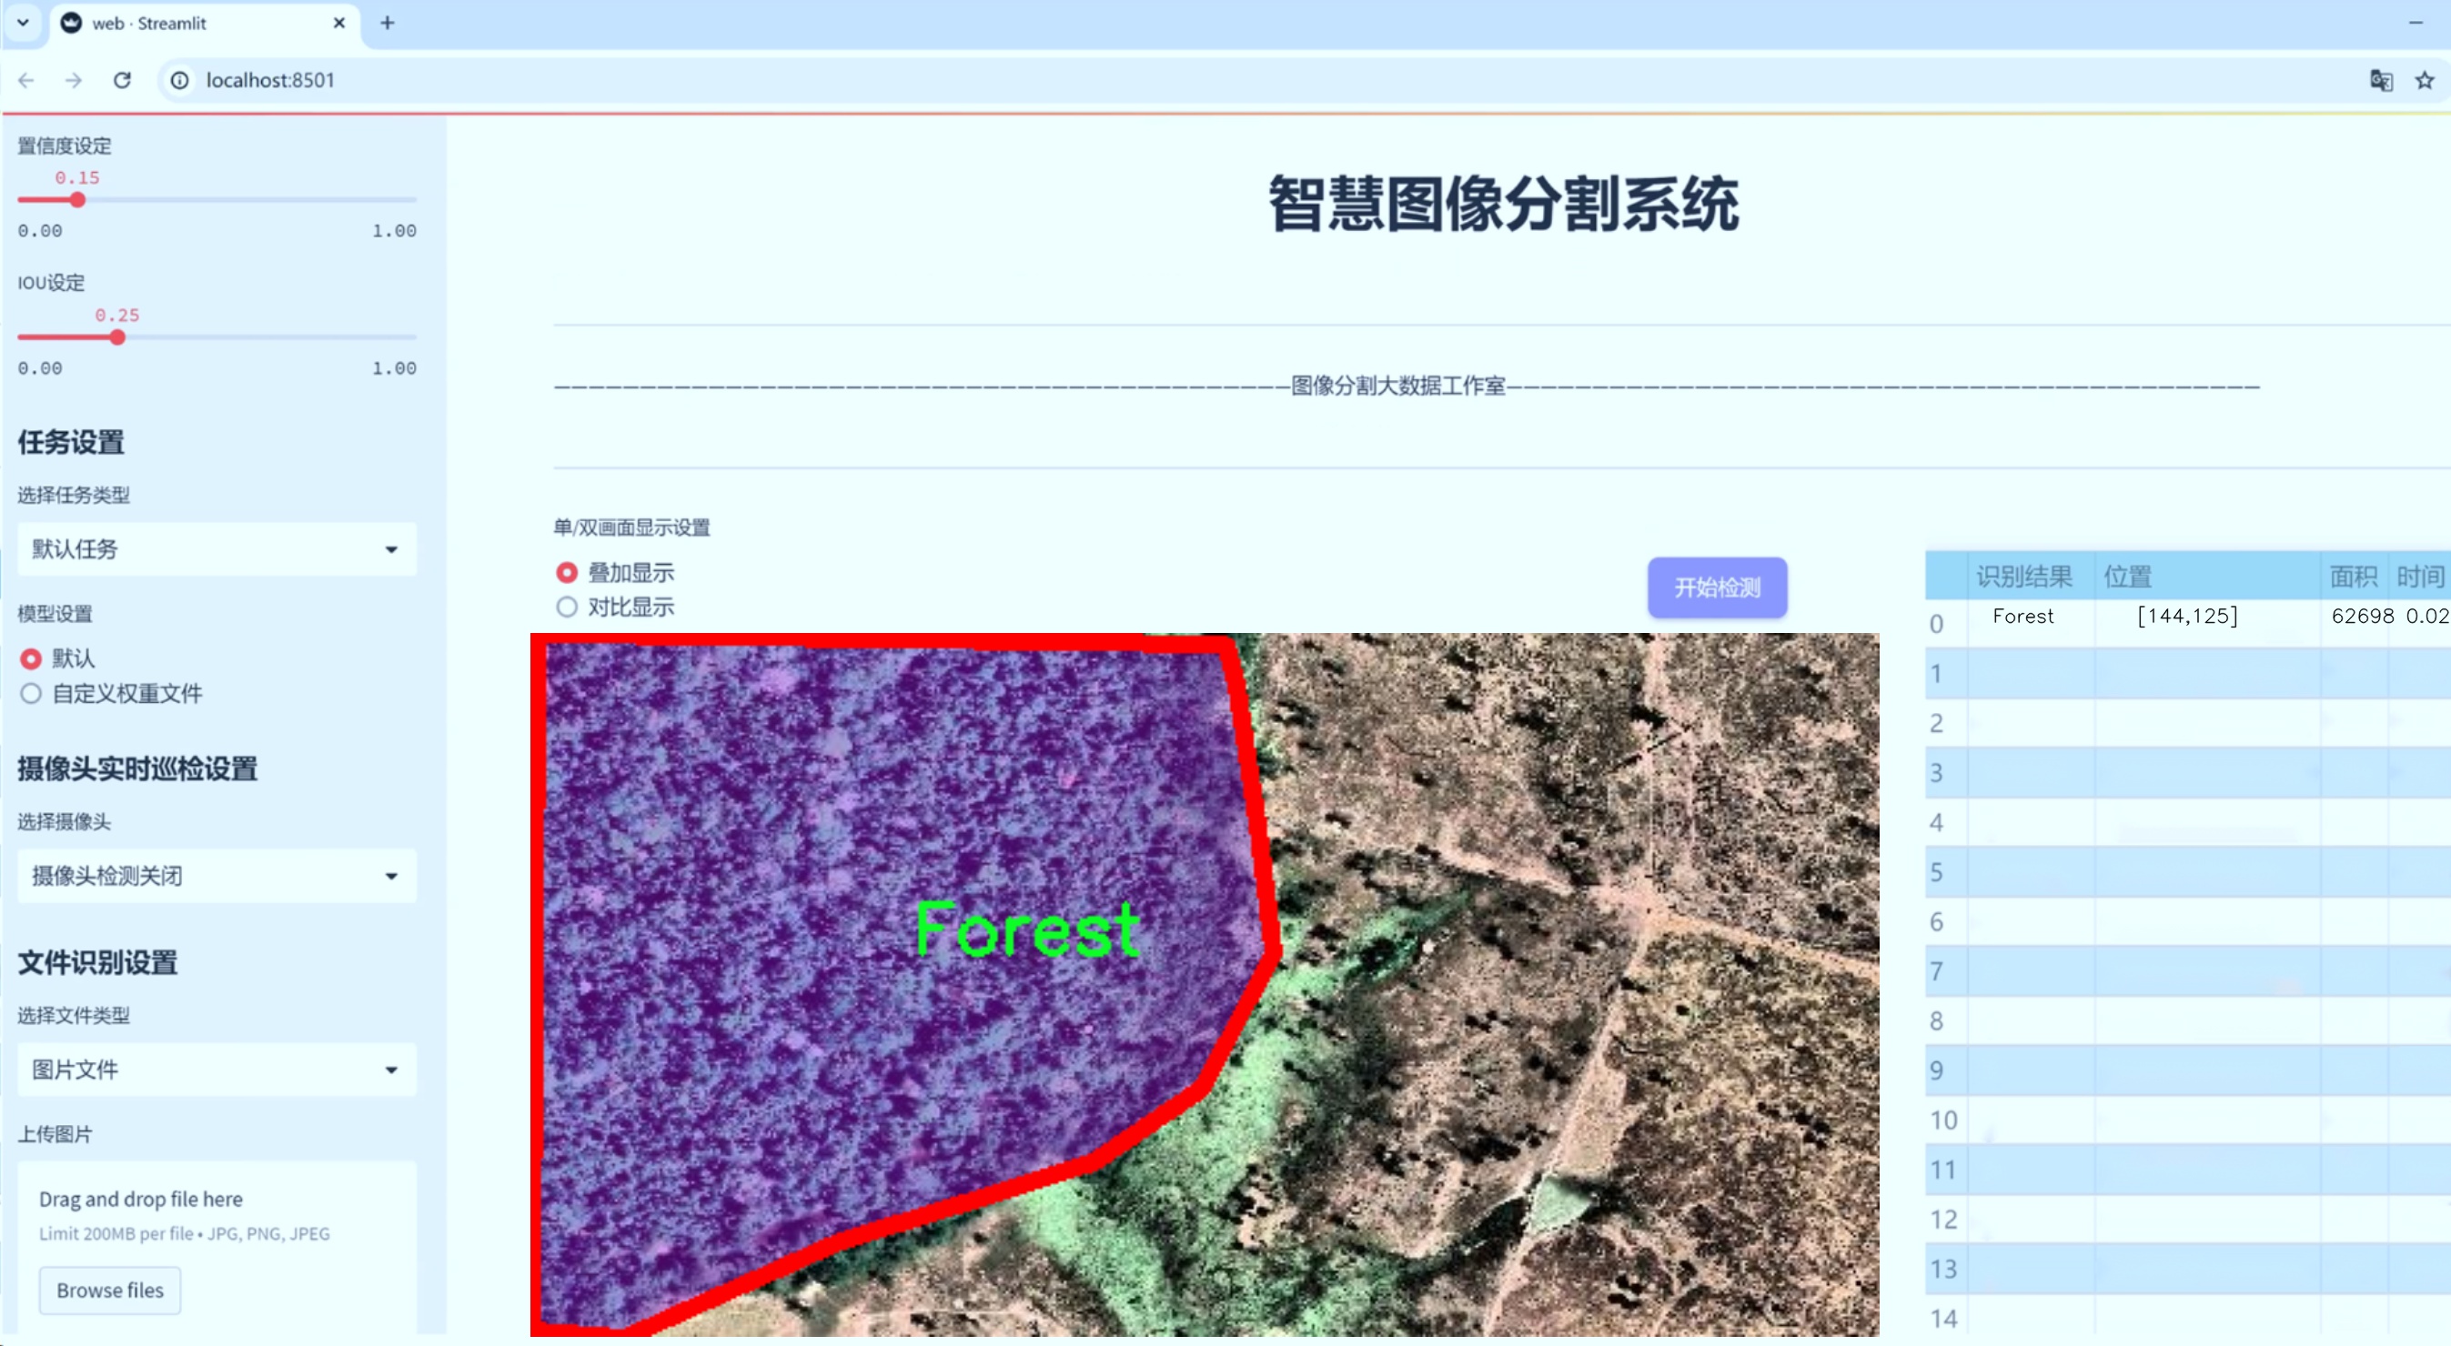The image size is (2451, 1346).
Task: Open the 摄像头检测关闭 camera dropdown
Action: tap(217, 876)
